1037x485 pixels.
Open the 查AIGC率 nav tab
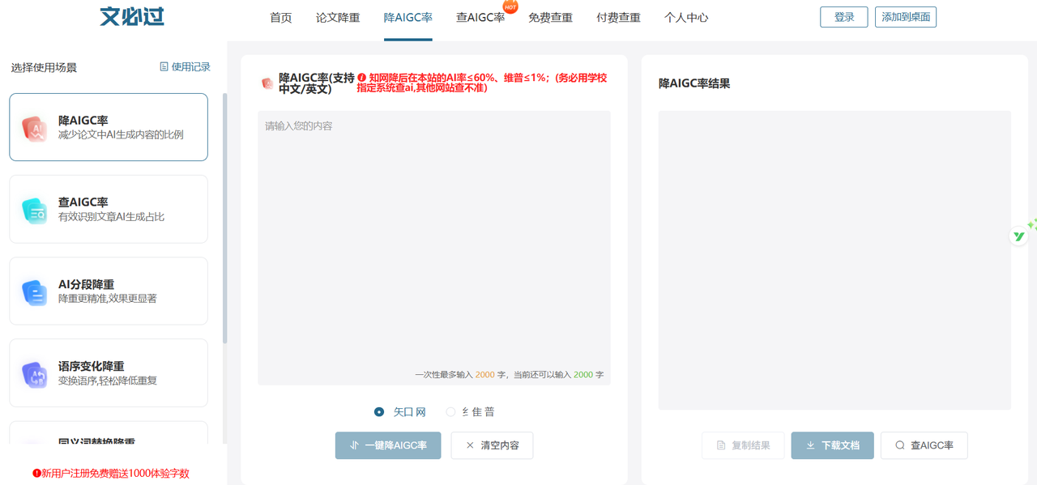[x=480, y=17]
